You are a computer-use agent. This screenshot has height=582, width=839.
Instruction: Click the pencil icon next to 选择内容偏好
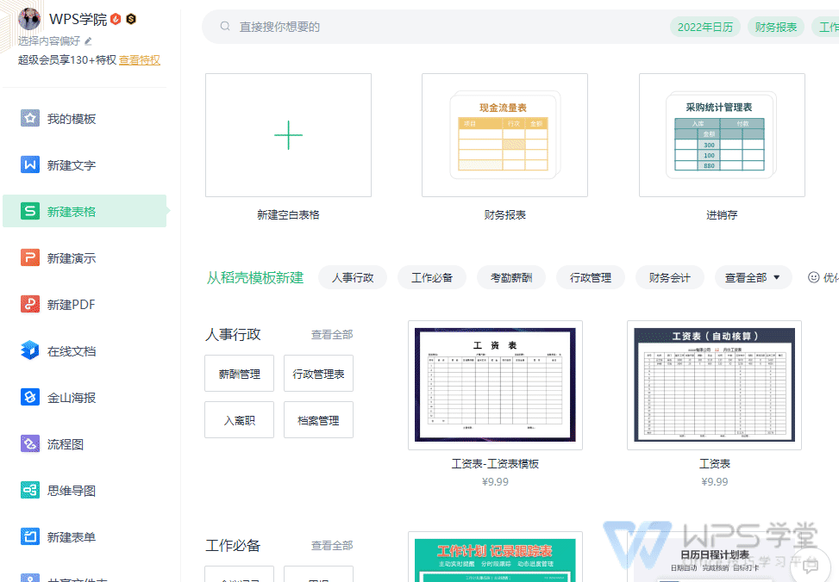coord(88,41)
